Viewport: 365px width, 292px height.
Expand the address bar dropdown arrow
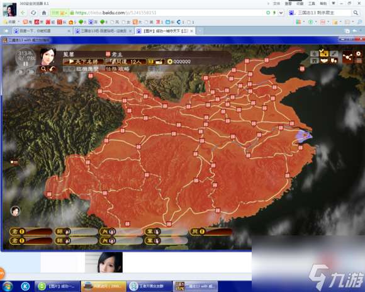(281, 13)
